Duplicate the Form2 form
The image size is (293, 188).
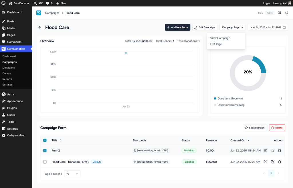272,150
